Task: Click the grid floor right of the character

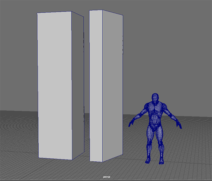Action: tap(194, 151)
